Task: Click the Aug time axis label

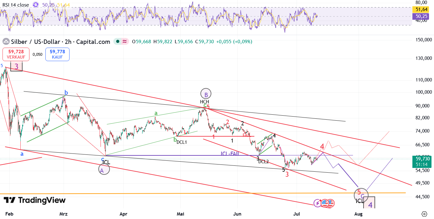Action: click(x=358, y=214)
